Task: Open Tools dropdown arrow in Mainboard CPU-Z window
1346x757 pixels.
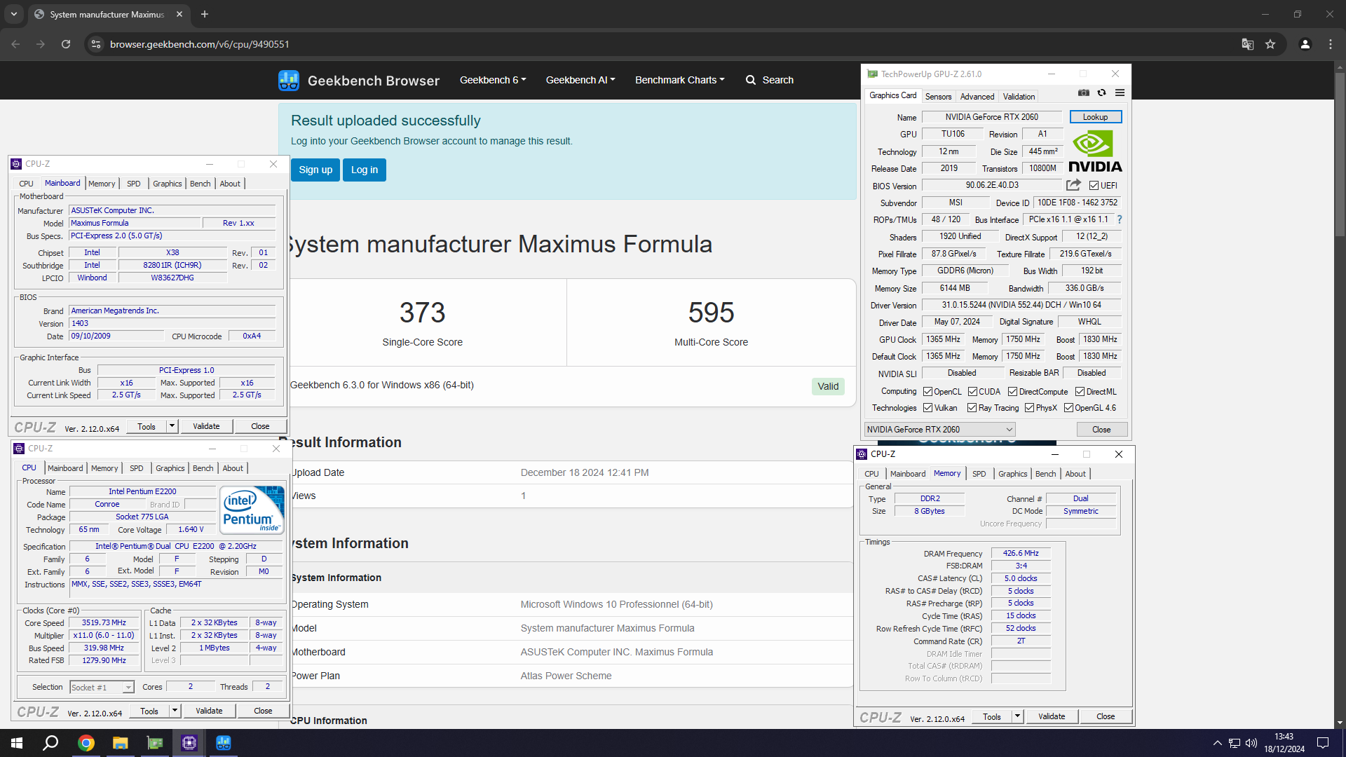Action: 172,426
